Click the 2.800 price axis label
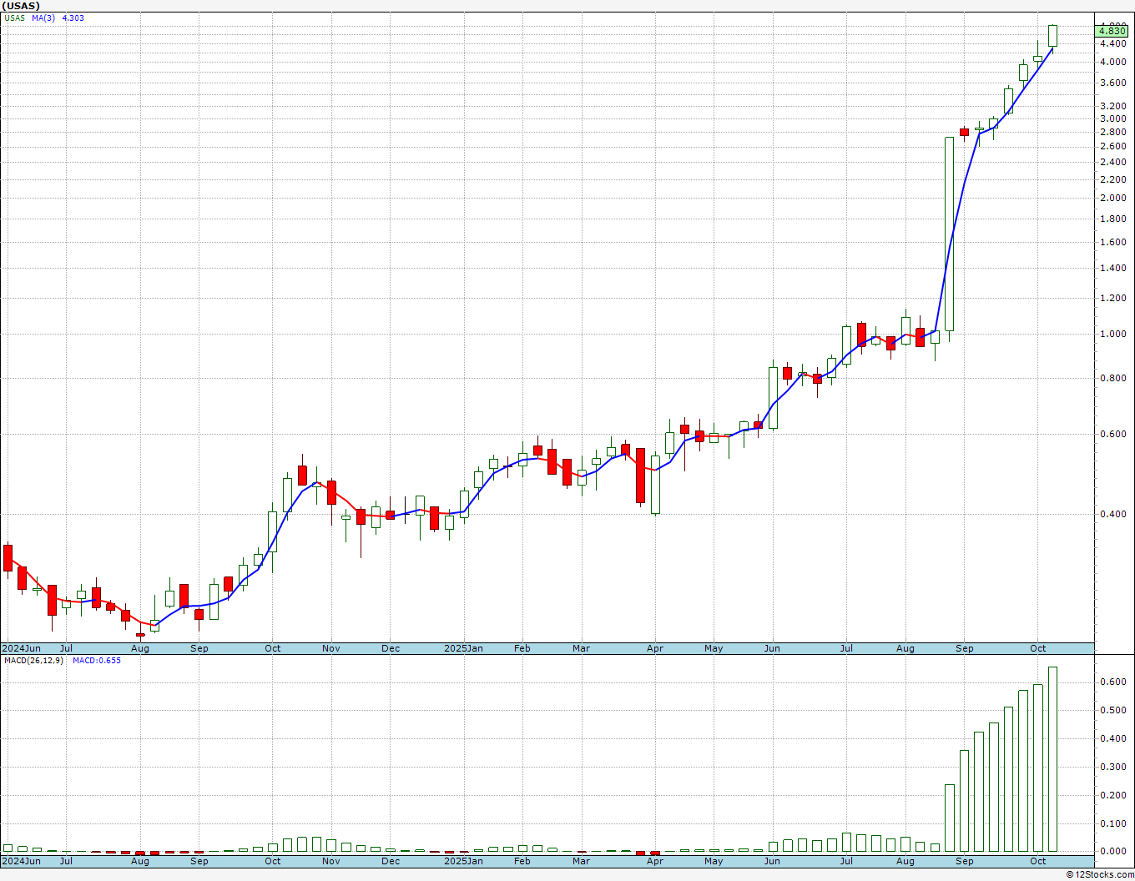The width and height of the screenshot is (1135, 881). point(1113,132)
